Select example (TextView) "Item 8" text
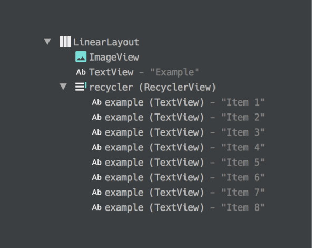Viewport: 312px width, 248px height. (184, 207)
